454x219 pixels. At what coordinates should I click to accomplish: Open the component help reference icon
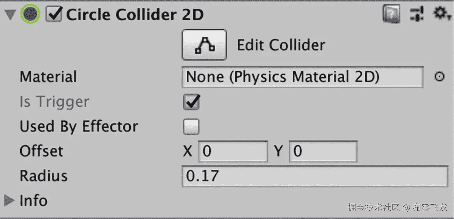pyautogui.click(x=391, y=15)
